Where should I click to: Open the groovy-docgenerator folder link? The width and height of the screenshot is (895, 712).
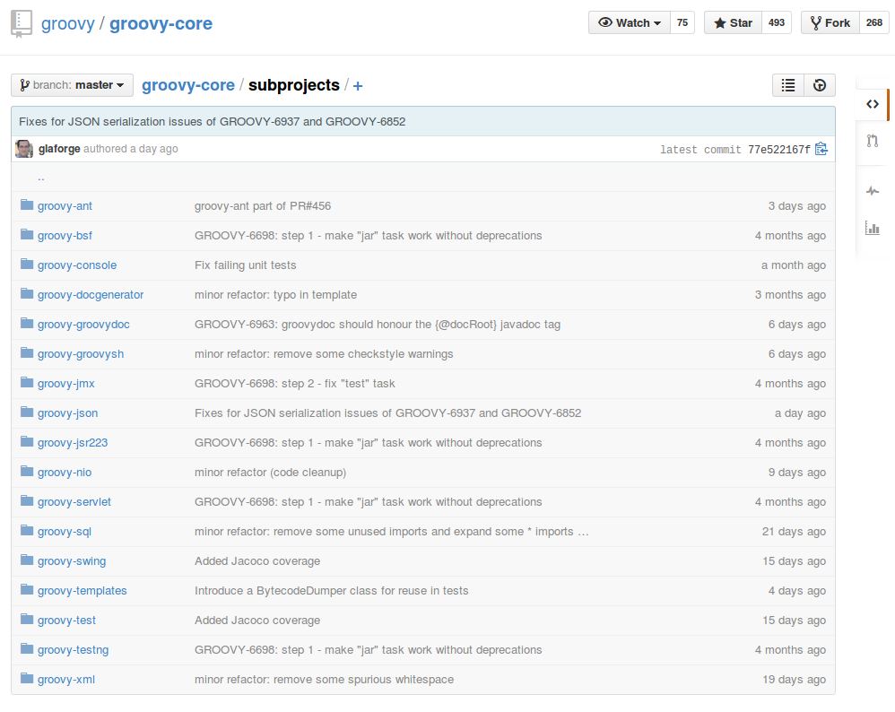tap(91, 295)
